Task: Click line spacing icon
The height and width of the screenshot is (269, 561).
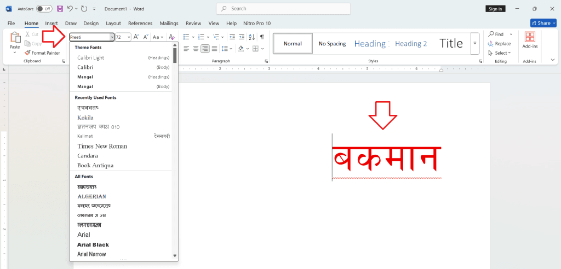Action: coord(225,48)
